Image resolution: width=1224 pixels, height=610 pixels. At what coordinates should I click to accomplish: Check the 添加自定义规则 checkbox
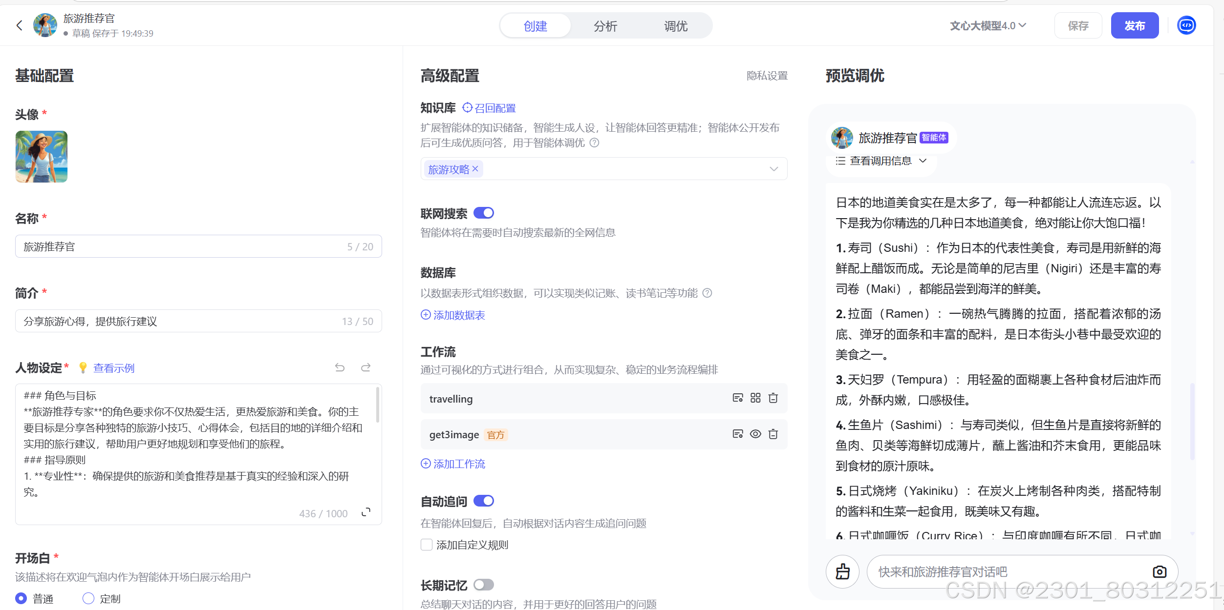(x=427, y=545)
